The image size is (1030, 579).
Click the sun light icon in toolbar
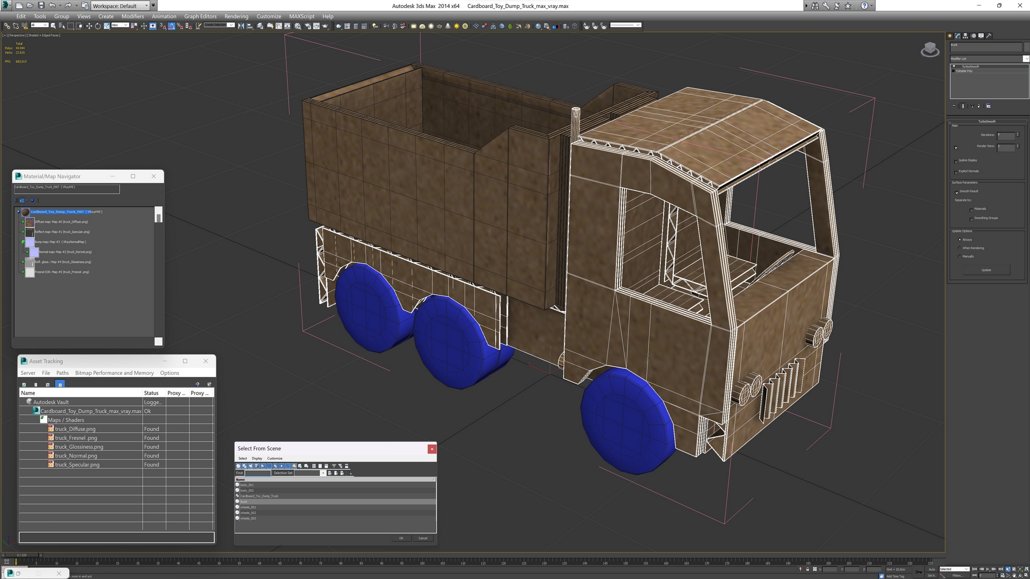pyautogui.click(x=457, y=26)
